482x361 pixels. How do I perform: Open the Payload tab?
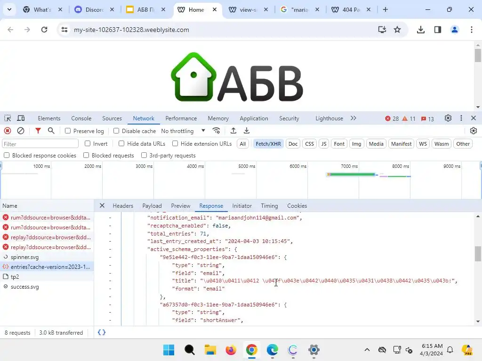point(152,206)
